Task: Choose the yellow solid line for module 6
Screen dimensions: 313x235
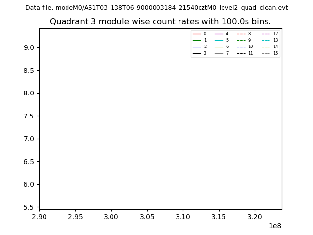Action: (219, 47)
